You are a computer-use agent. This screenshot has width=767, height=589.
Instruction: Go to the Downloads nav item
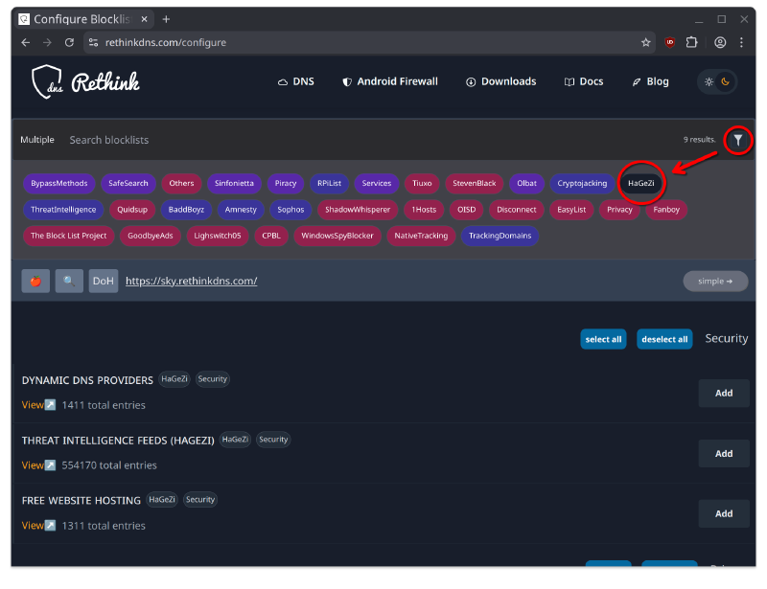click(x=501, y=81)
